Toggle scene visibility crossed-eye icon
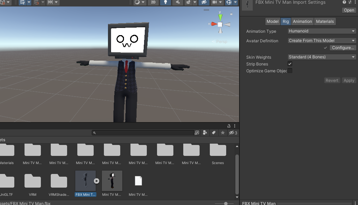 click(204, 2)
